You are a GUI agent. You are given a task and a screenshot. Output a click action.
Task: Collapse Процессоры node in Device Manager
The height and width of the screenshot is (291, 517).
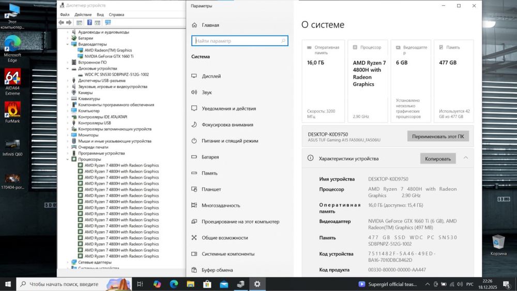[68, 159]
